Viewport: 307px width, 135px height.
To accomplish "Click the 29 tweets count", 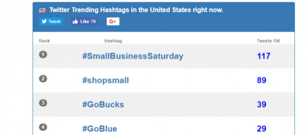I will pos(262,128).
